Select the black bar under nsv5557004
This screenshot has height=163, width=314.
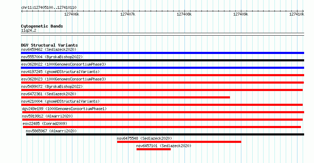(x=162, y=60)
